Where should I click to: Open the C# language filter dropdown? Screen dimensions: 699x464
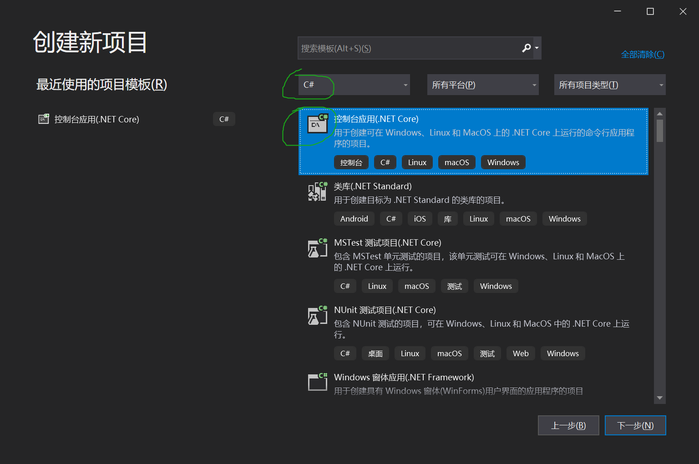tap(354, 85)
